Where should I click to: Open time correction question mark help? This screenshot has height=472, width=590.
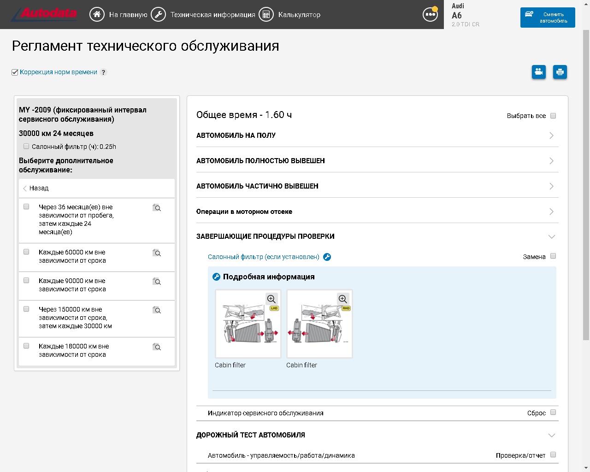click(104, 72)
